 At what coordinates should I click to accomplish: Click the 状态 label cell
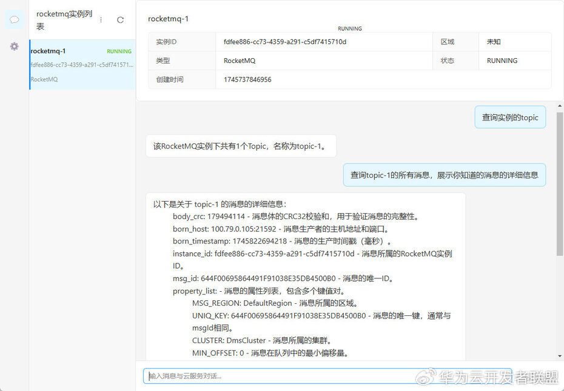pyautogui.click(x=455, y=61)
